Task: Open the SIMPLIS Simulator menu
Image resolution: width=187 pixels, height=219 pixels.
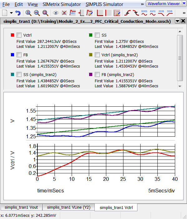Action: click(104, 4)
